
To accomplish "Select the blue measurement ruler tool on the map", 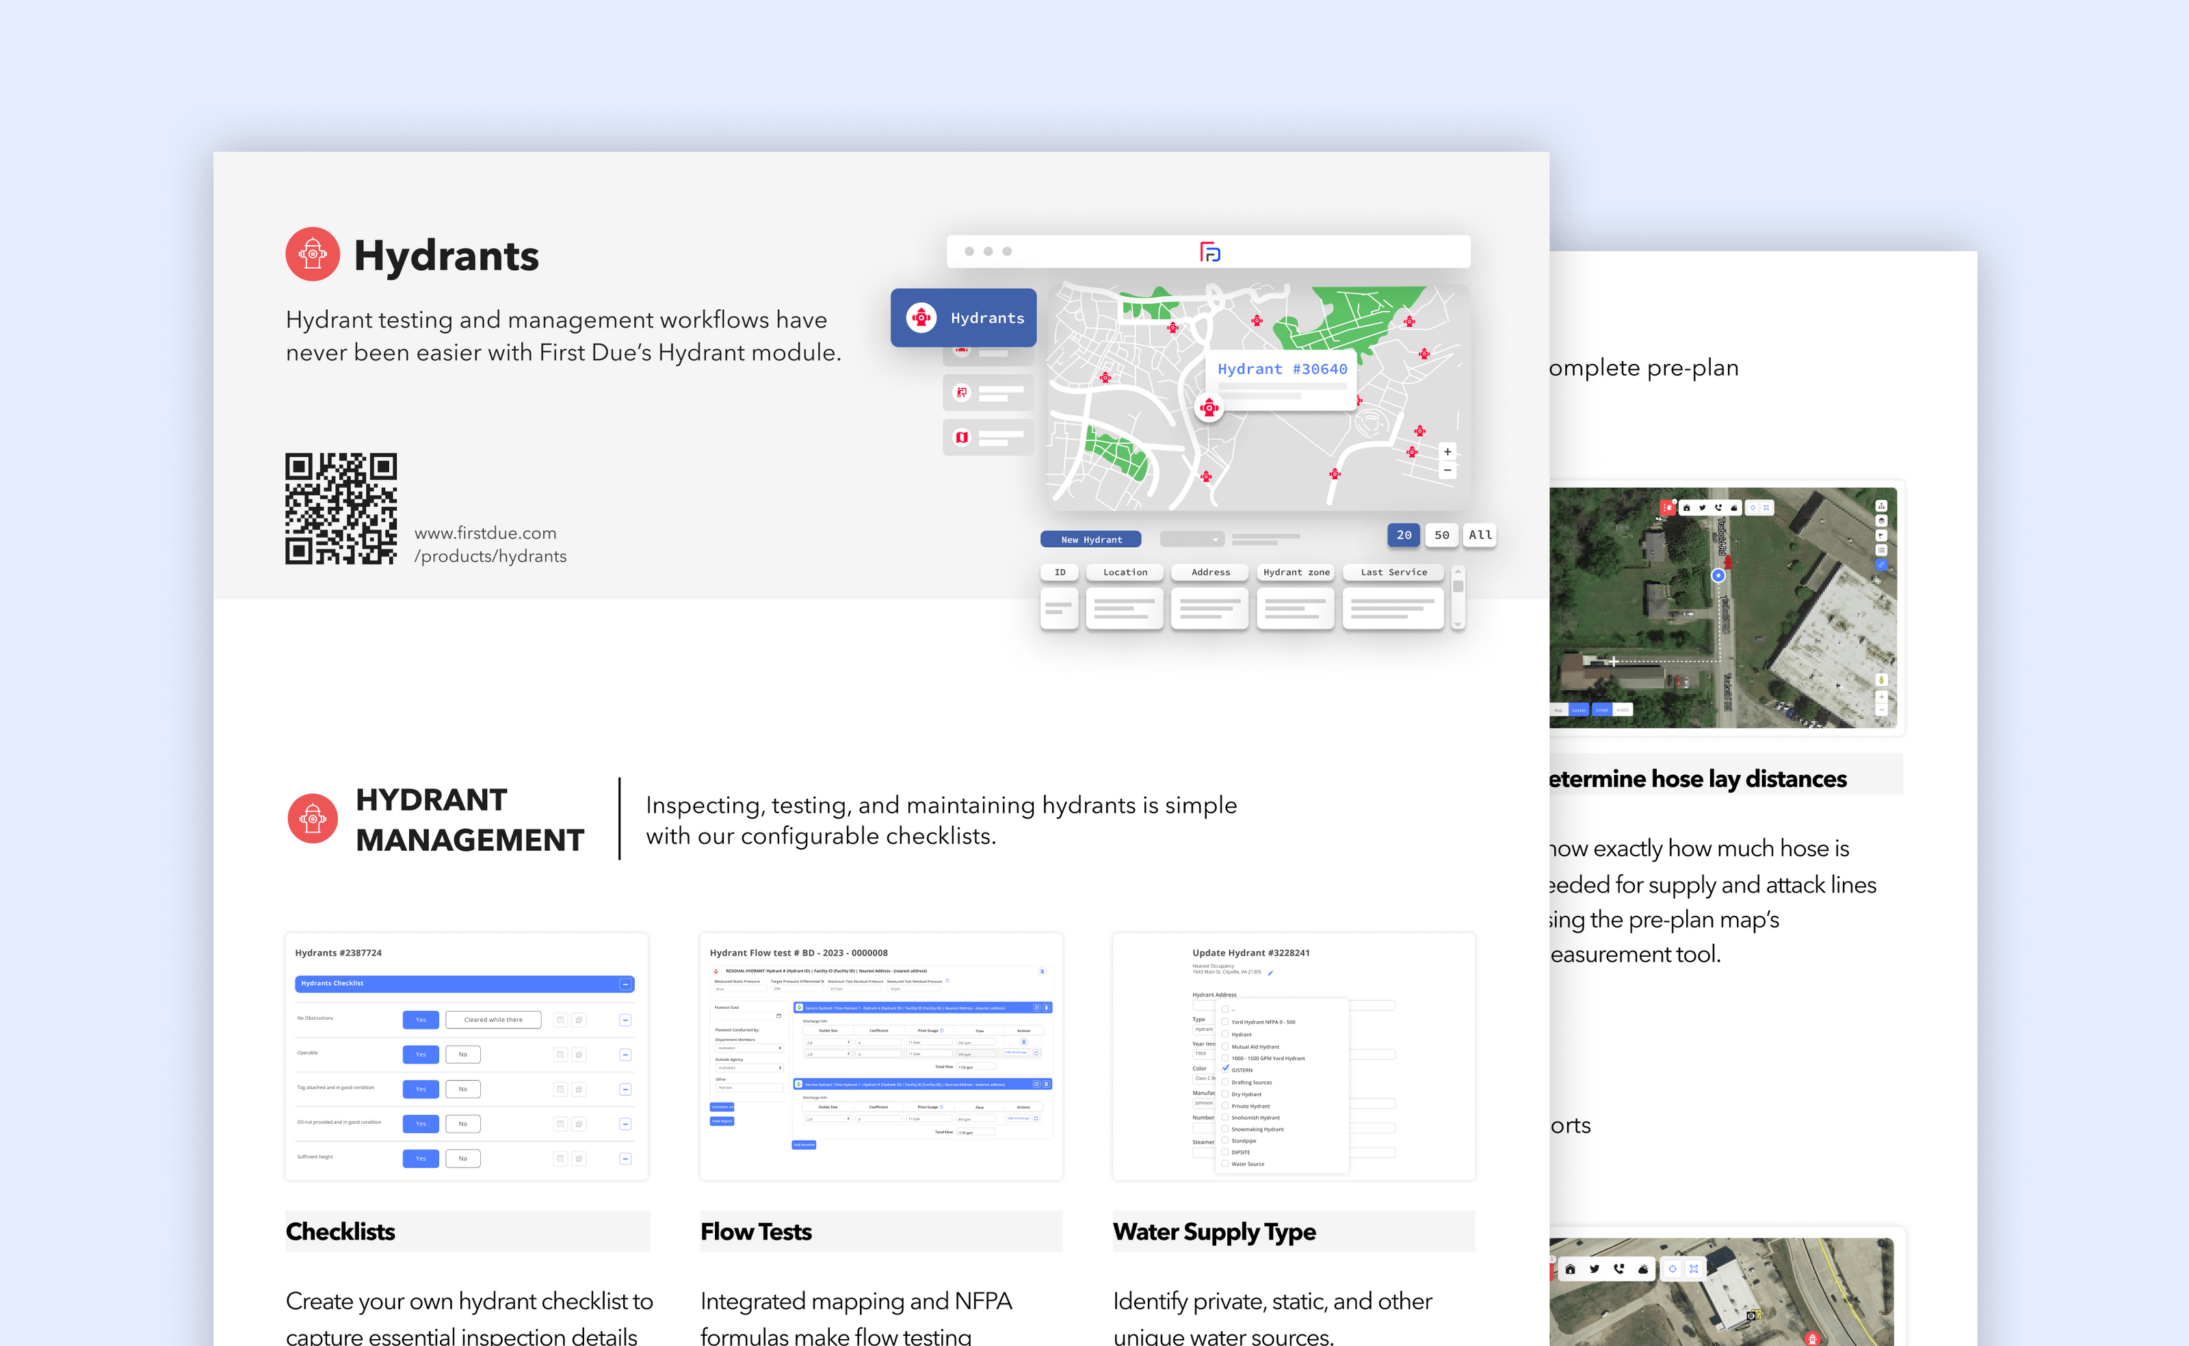I will click(x=1882, y=566).
